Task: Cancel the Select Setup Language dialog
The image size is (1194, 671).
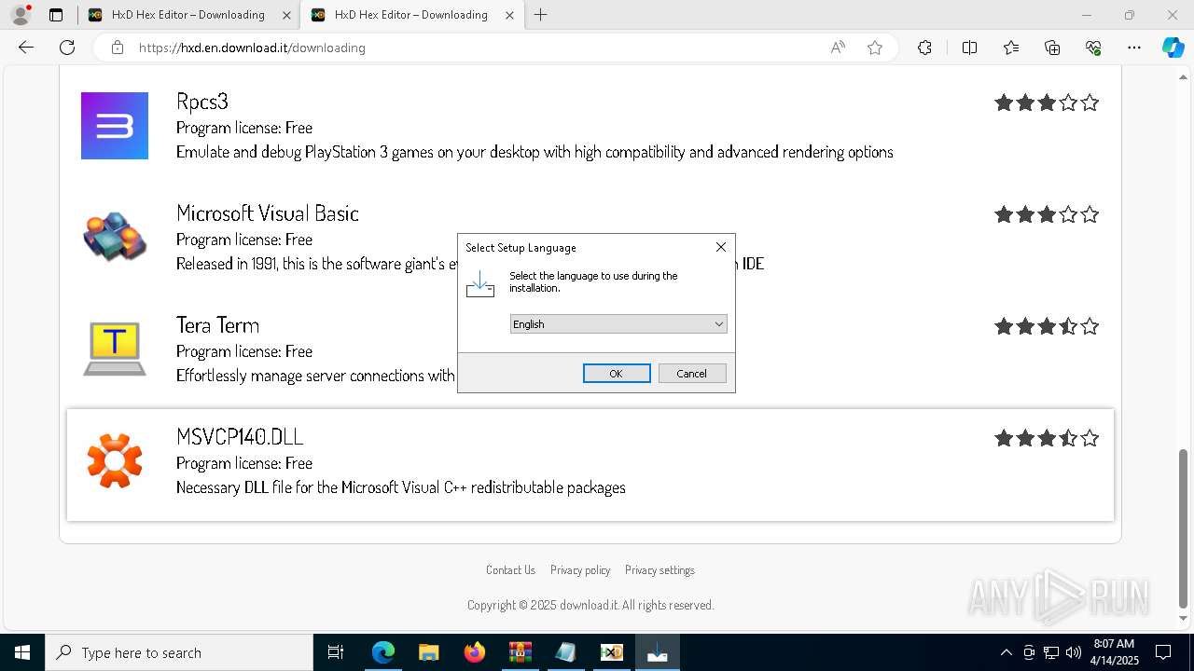Action: [x=692, y=374]
